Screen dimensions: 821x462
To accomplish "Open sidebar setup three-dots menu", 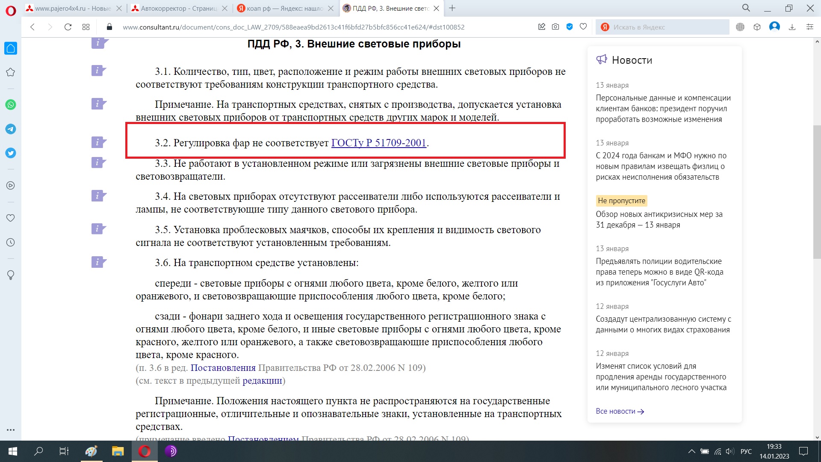I will pos(11,430).
